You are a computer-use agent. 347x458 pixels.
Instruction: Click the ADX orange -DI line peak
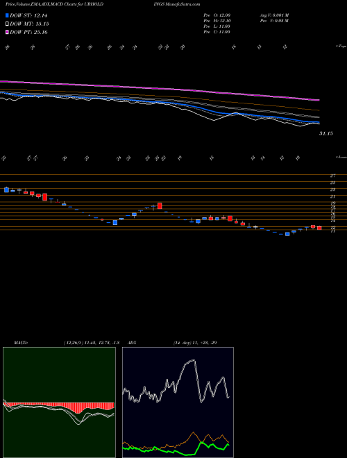pos(193,432)
